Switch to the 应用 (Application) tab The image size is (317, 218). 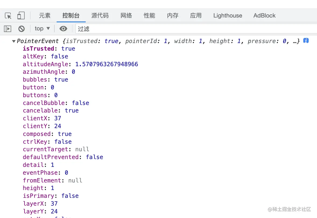(196, 16)
